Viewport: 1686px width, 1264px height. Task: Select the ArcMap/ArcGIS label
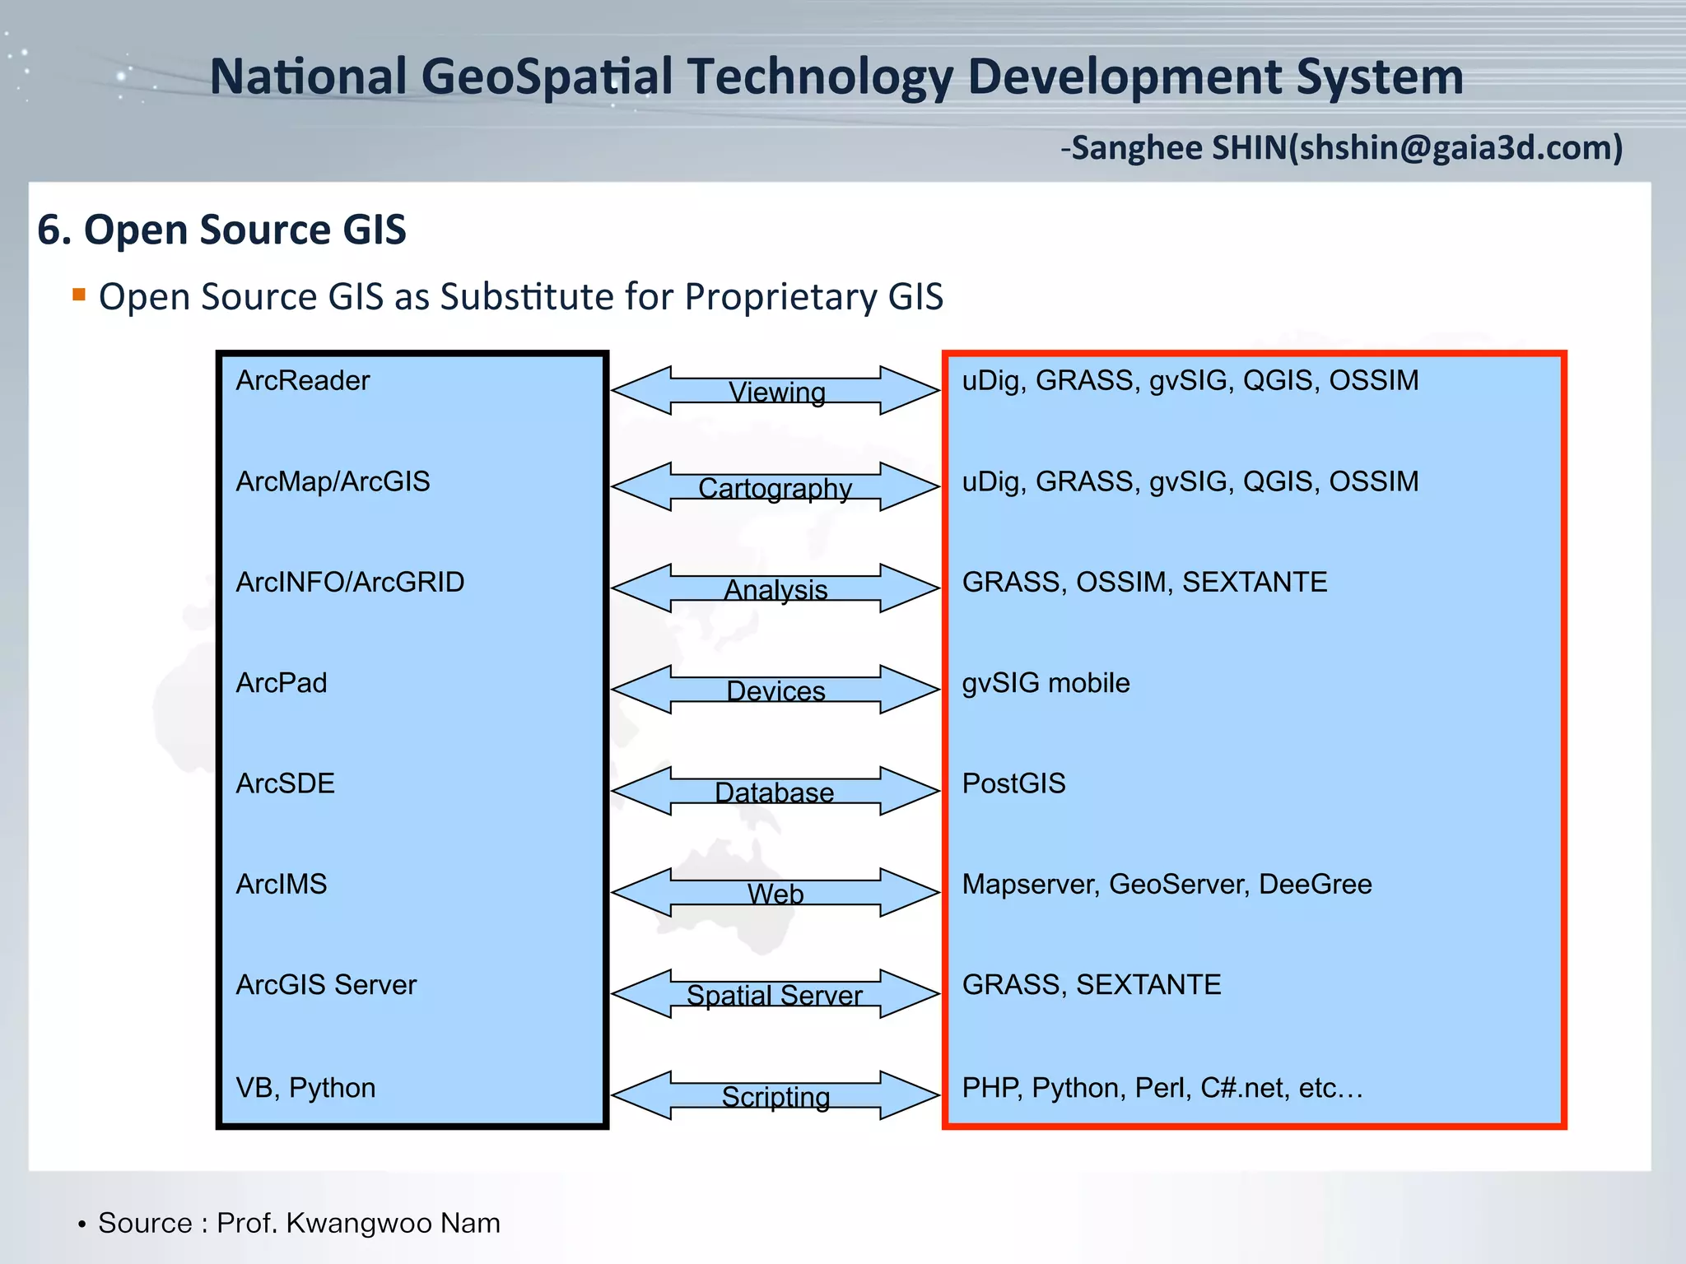333,481
